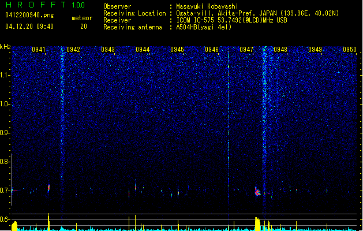Screen dimensions: 363x231
Task: Click the observer name Masayuki Kobayashi
Action: click(207, 6)
